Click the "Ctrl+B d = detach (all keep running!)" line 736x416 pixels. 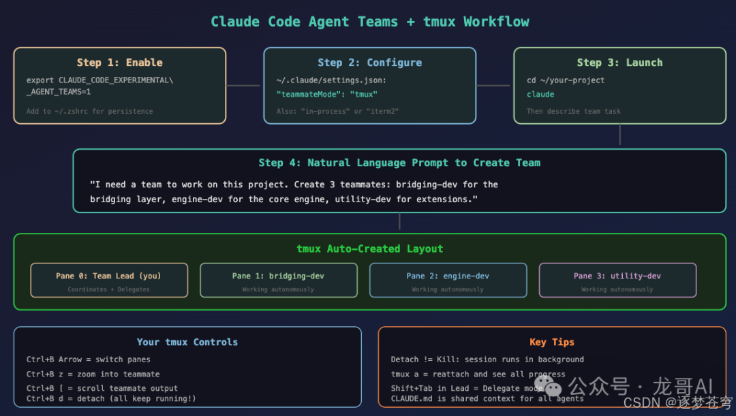111,399
